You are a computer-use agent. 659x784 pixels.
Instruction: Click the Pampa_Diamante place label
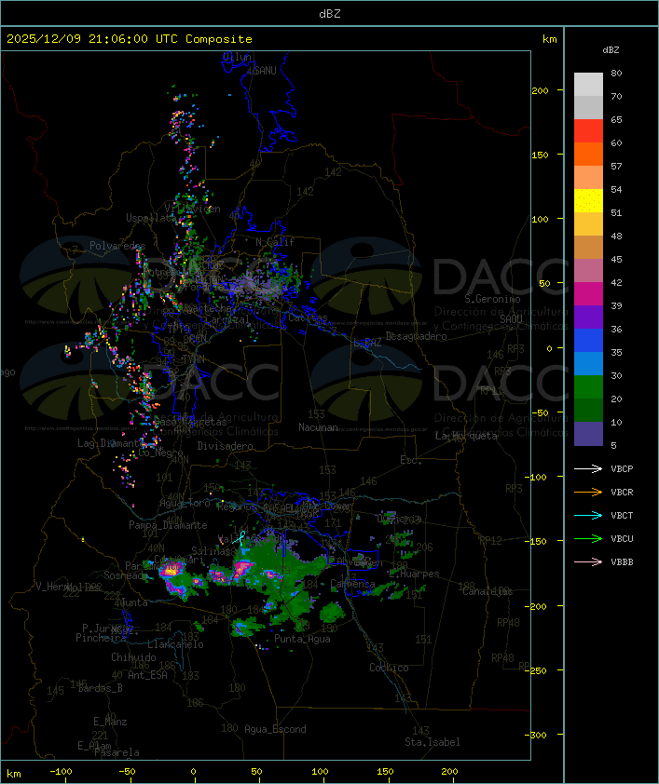click(168, 525)
